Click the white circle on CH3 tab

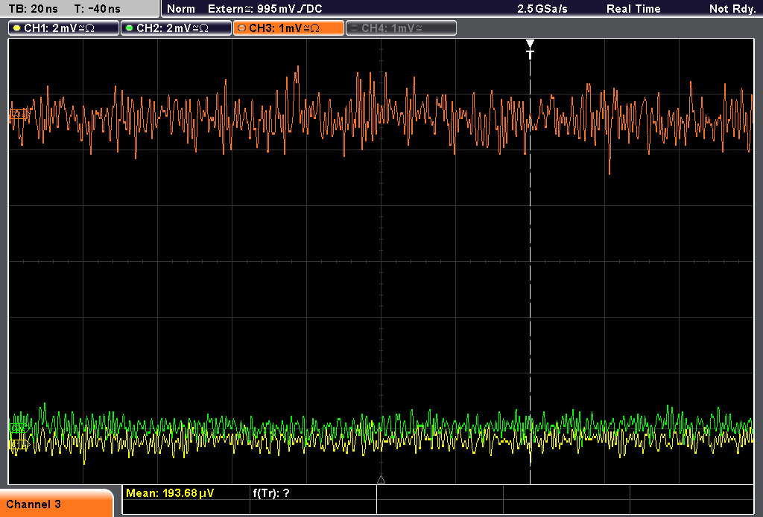coord(242,28)
